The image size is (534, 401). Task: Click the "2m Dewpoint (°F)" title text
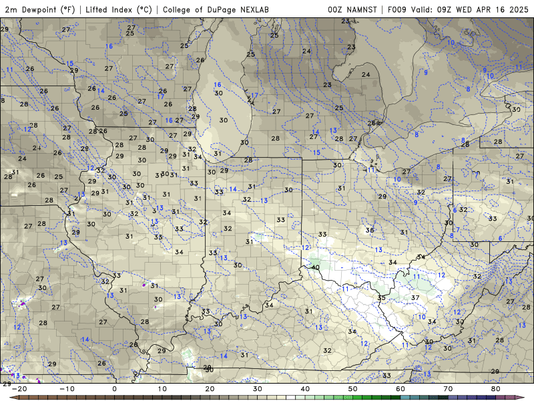pos(40,9)
